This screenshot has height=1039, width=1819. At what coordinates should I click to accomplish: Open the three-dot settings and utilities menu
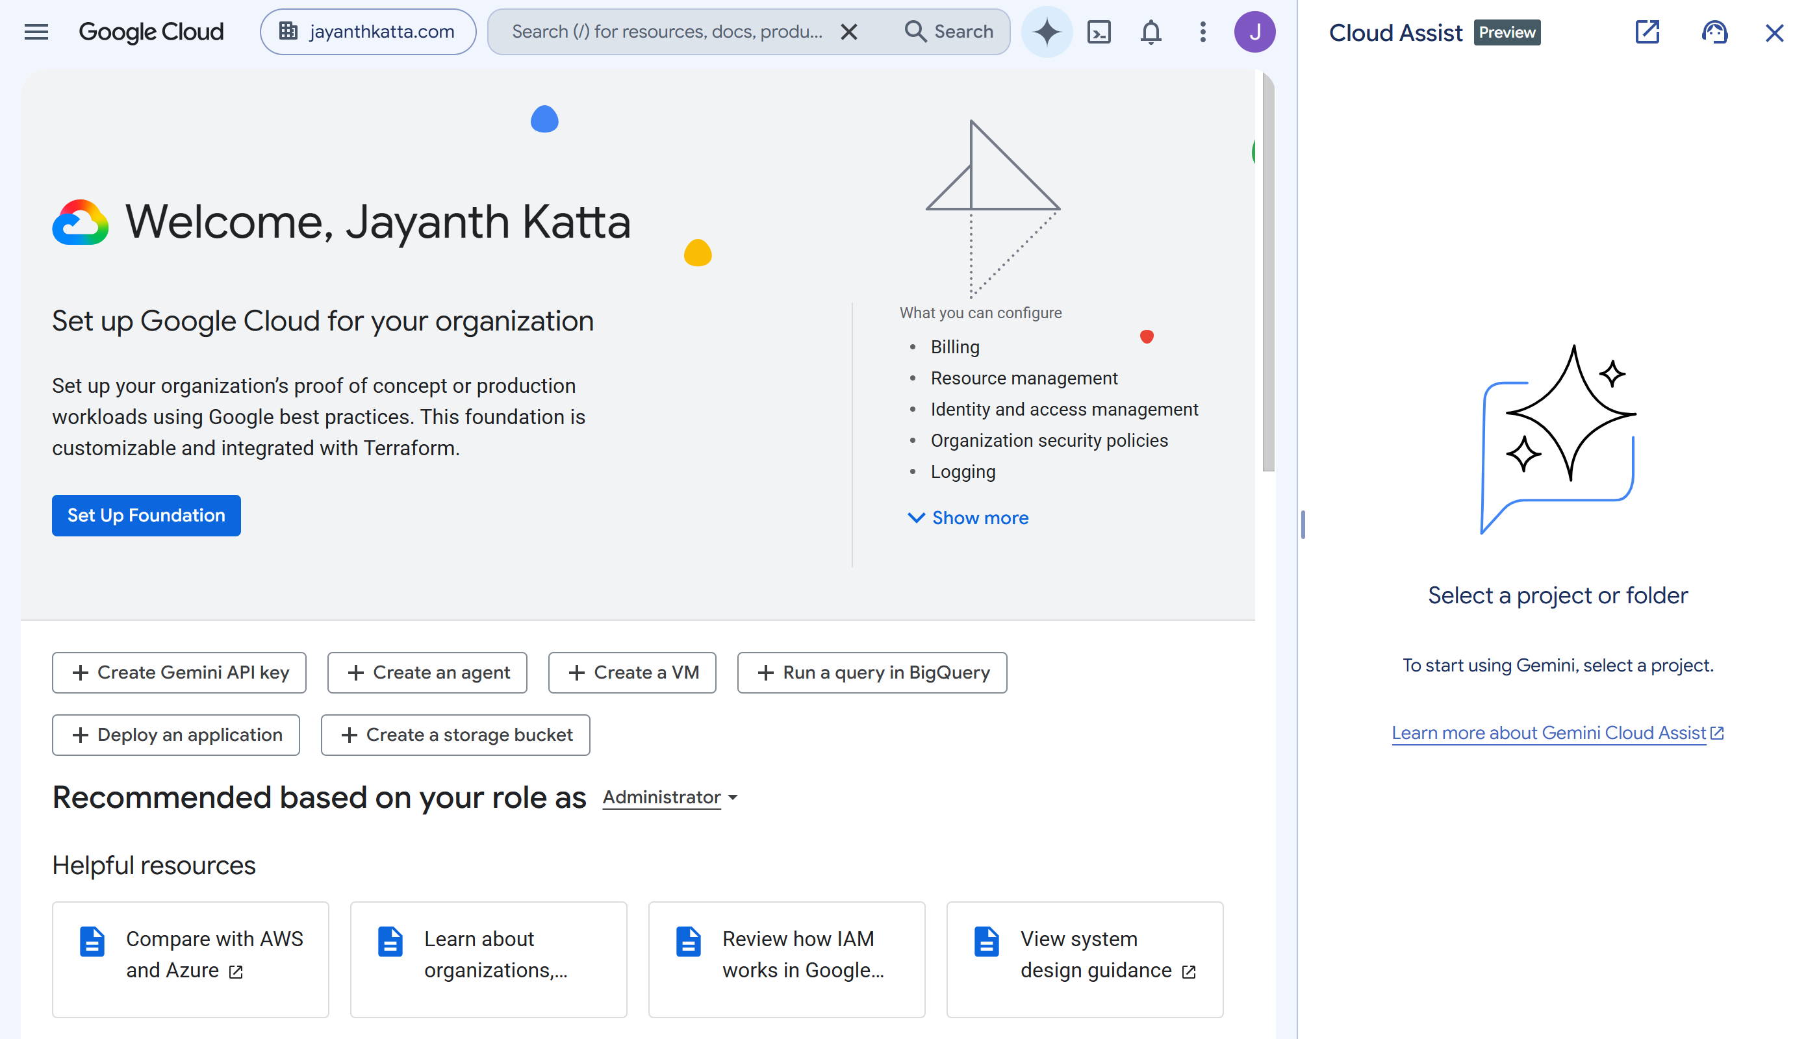coord(1203,32)
